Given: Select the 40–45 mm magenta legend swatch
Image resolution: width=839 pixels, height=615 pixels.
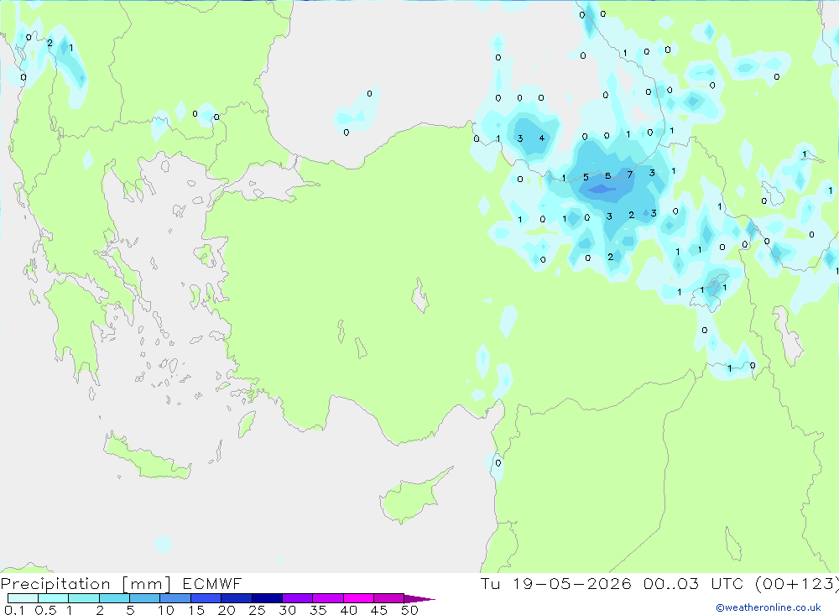Looking at the screenshot, I should (358, 598).
